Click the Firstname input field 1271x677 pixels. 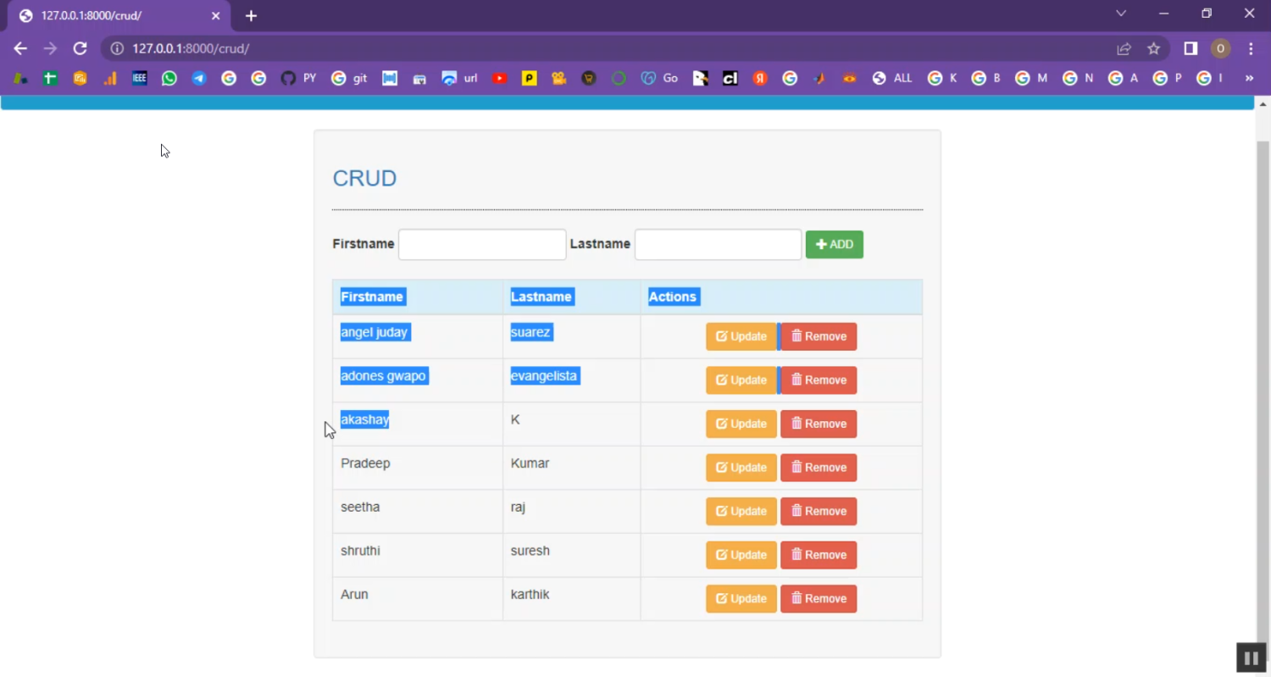click(481, 244)
